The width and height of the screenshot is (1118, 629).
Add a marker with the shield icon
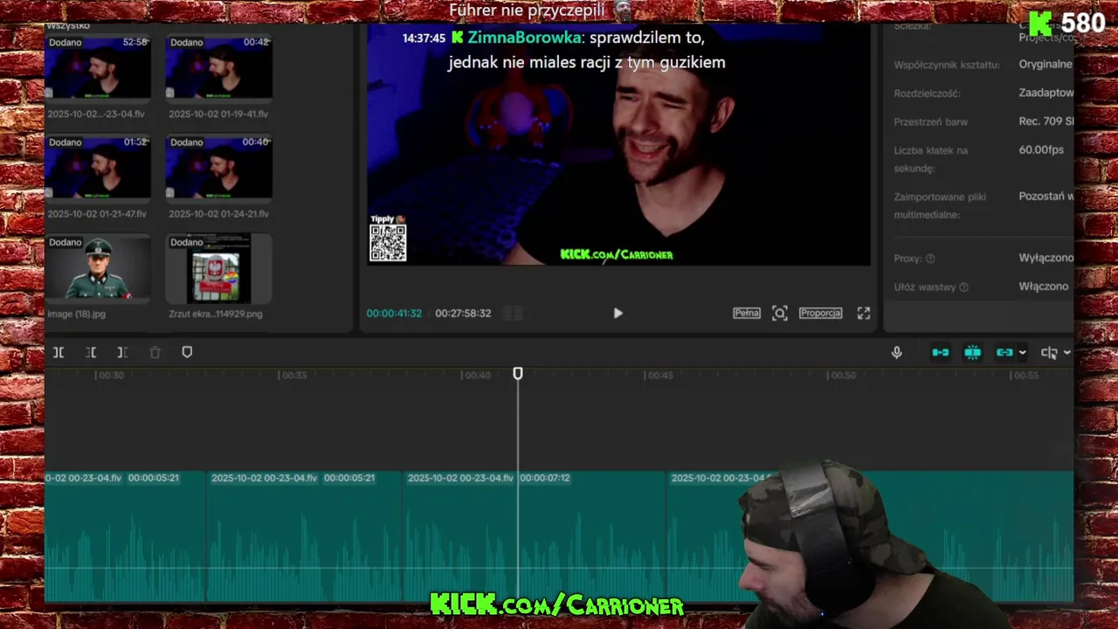[x=187, y=352]
